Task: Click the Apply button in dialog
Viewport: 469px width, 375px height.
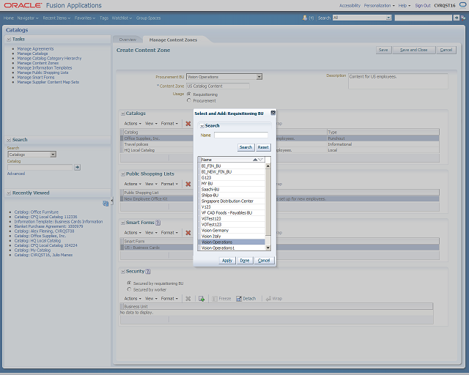Action: 227,261
